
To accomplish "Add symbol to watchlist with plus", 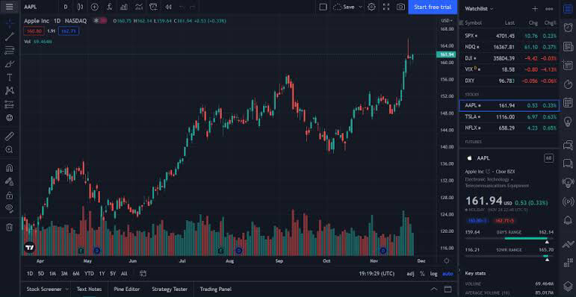I will click(x=535, y=8).
